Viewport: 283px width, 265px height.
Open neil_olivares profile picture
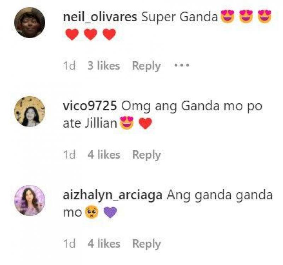(x=30, y=22)
